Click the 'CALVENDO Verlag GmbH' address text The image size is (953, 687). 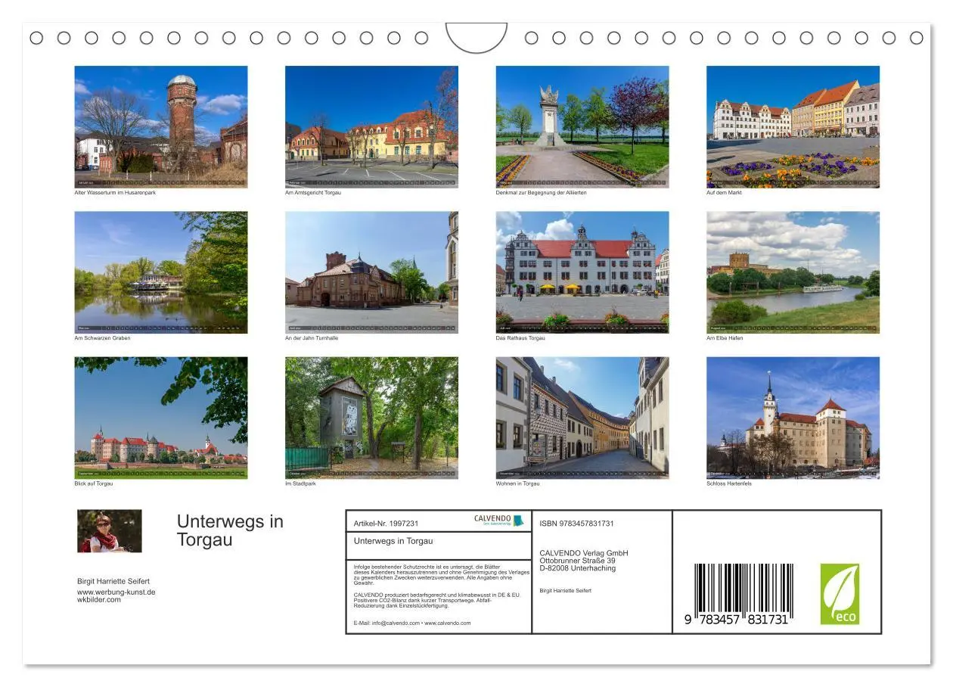584,553
